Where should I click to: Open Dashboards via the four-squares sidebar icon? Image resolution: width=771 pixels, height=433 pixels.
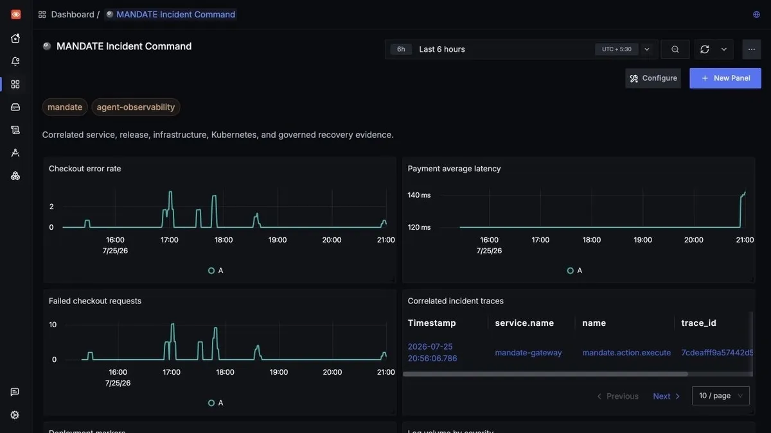point(15,84)
